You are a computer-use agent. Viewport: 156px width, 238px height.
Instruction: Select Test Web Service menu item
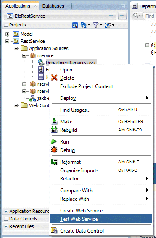[x=101, y=219]
